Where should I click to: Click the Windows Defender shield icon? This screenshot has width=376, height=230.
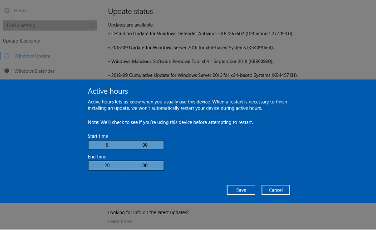click(7, 71)
